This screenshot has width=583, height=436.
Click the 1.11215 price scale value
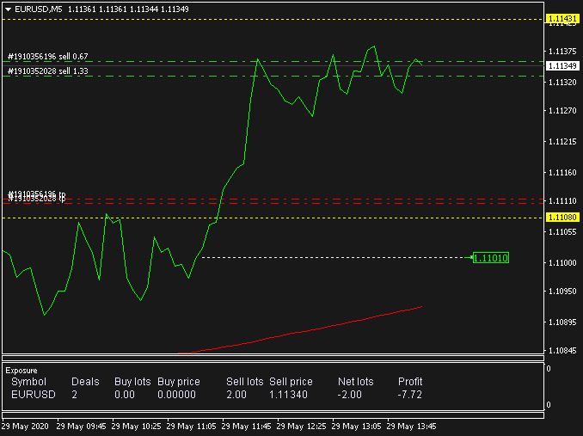pos(562,142)
